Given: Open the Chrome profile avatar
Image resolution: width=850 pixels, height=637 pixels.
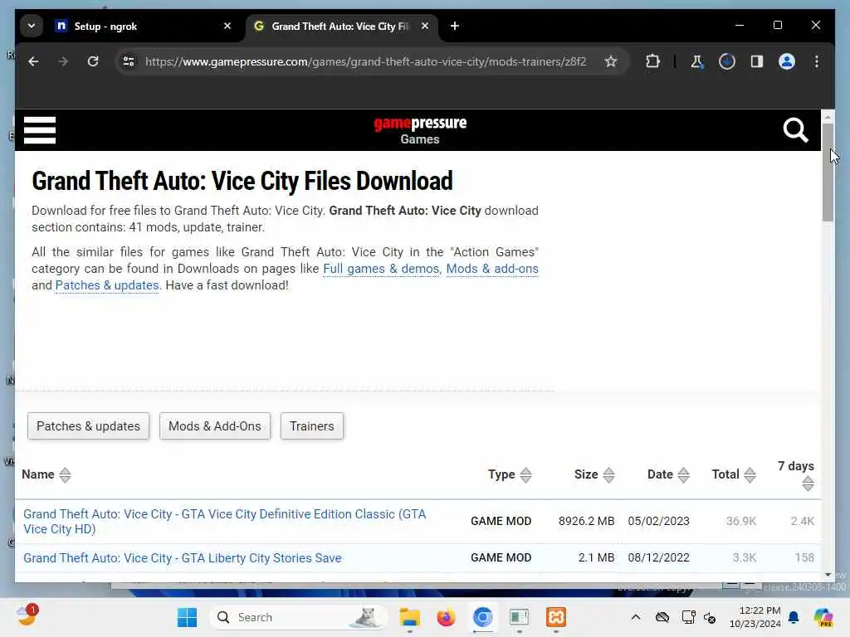Looking at the screenshot, I should [787, 61].
